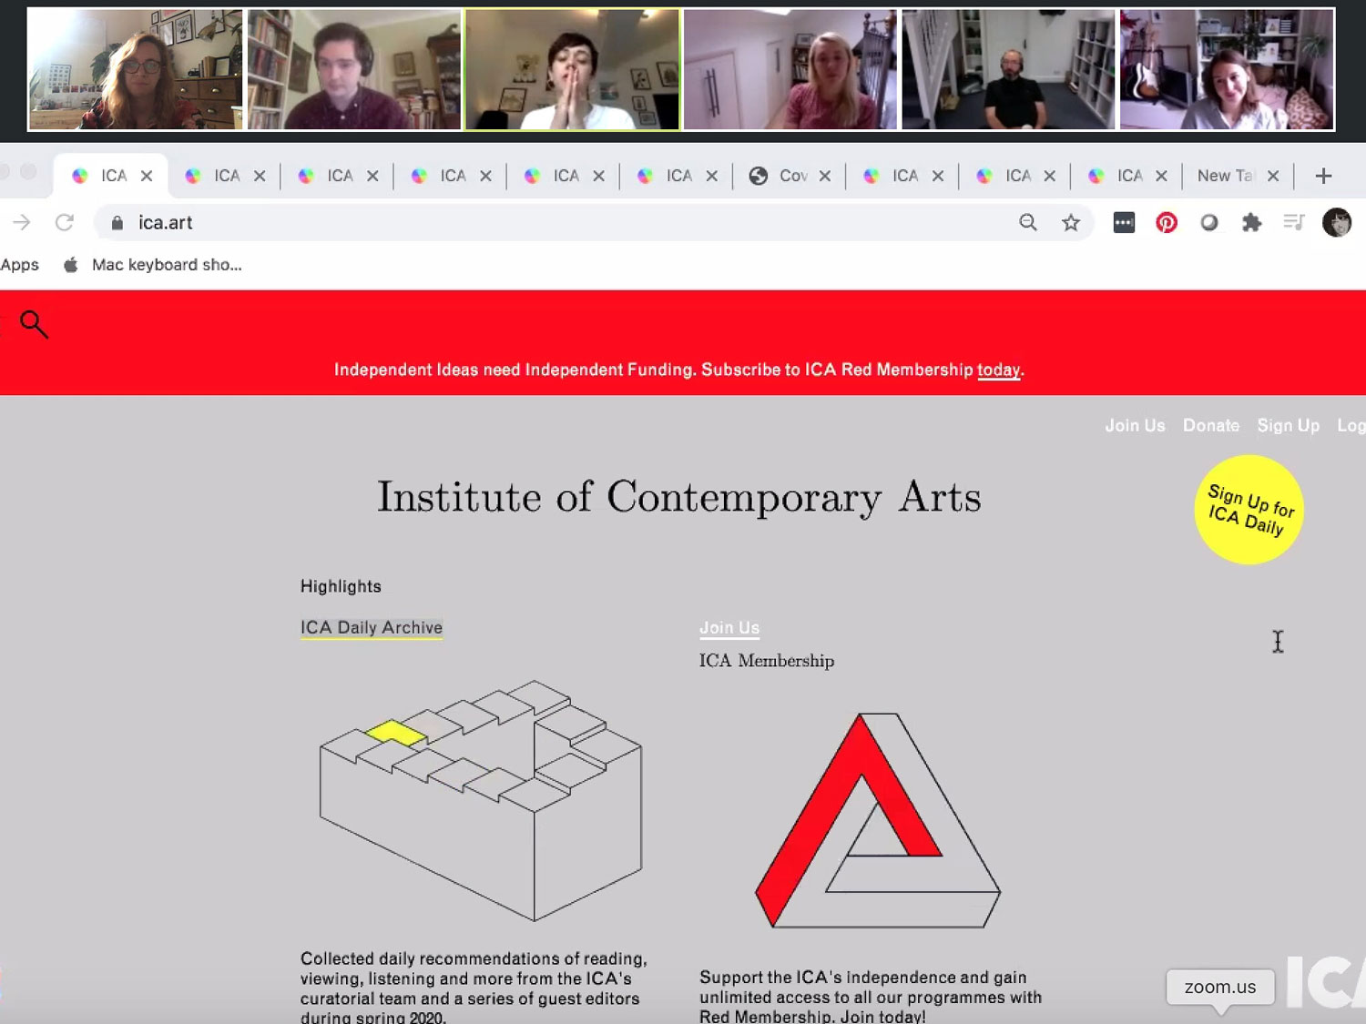The image size is (1366, 1024).
Task: Click Sign Up in the top navigation
Action: tap(1288, 425)
